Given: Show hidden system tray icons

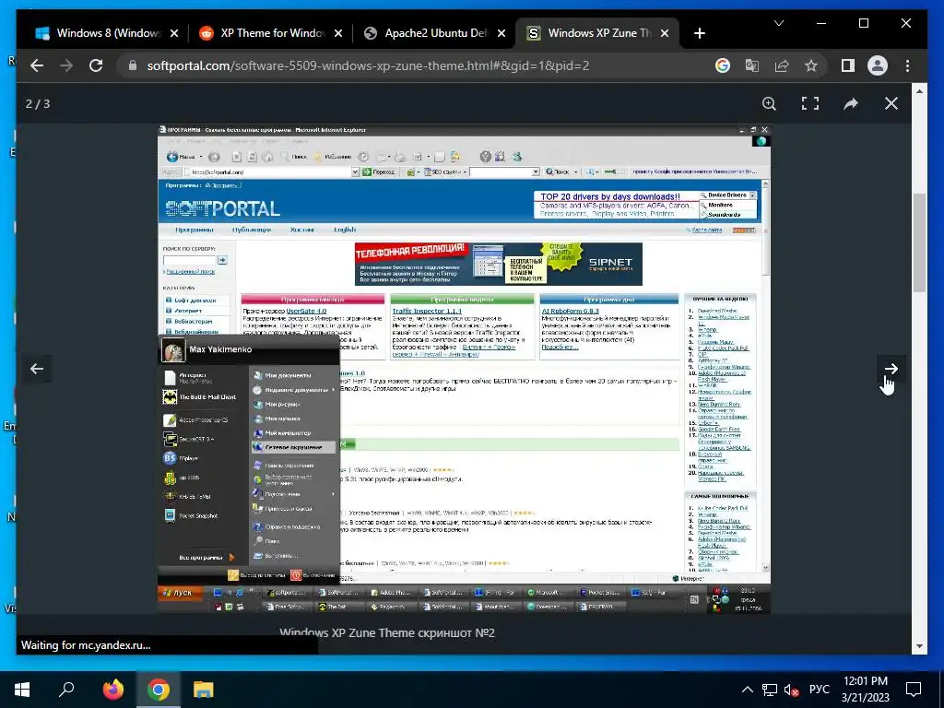Looking at the screenshot, I should coord(747,690).
